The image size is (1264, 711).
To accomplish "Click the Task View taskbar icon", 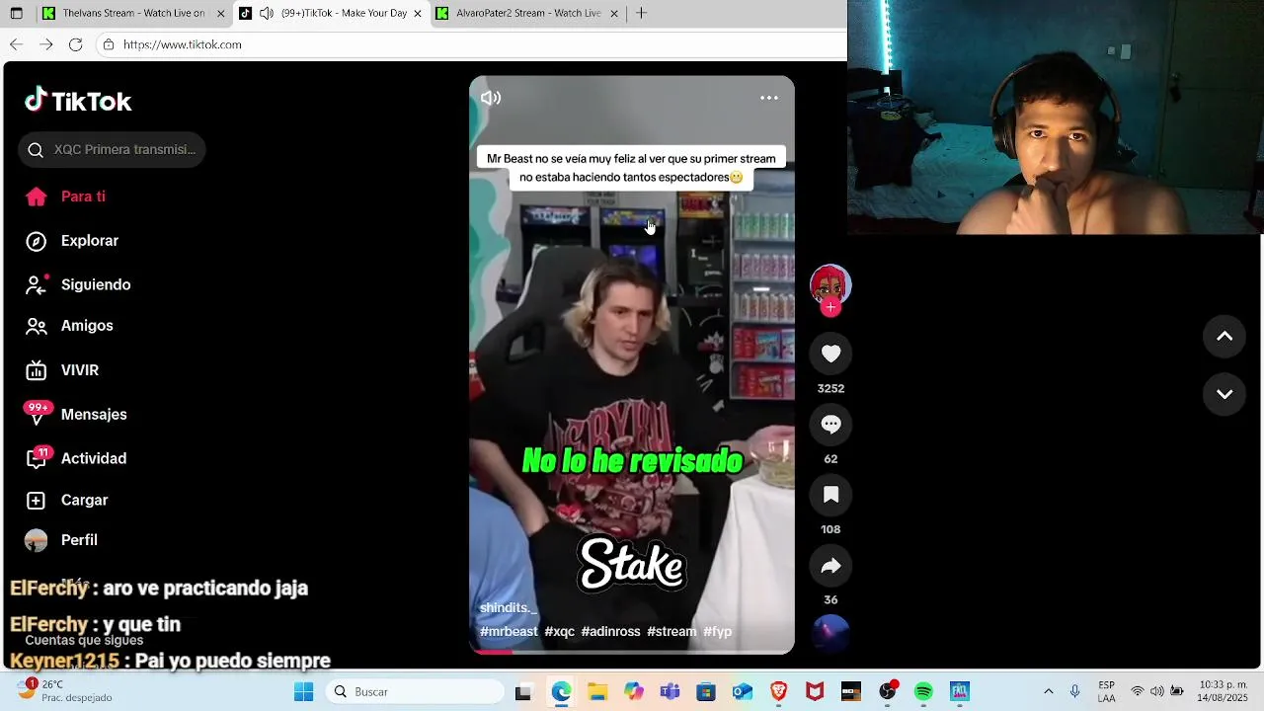I will [523, 691].
